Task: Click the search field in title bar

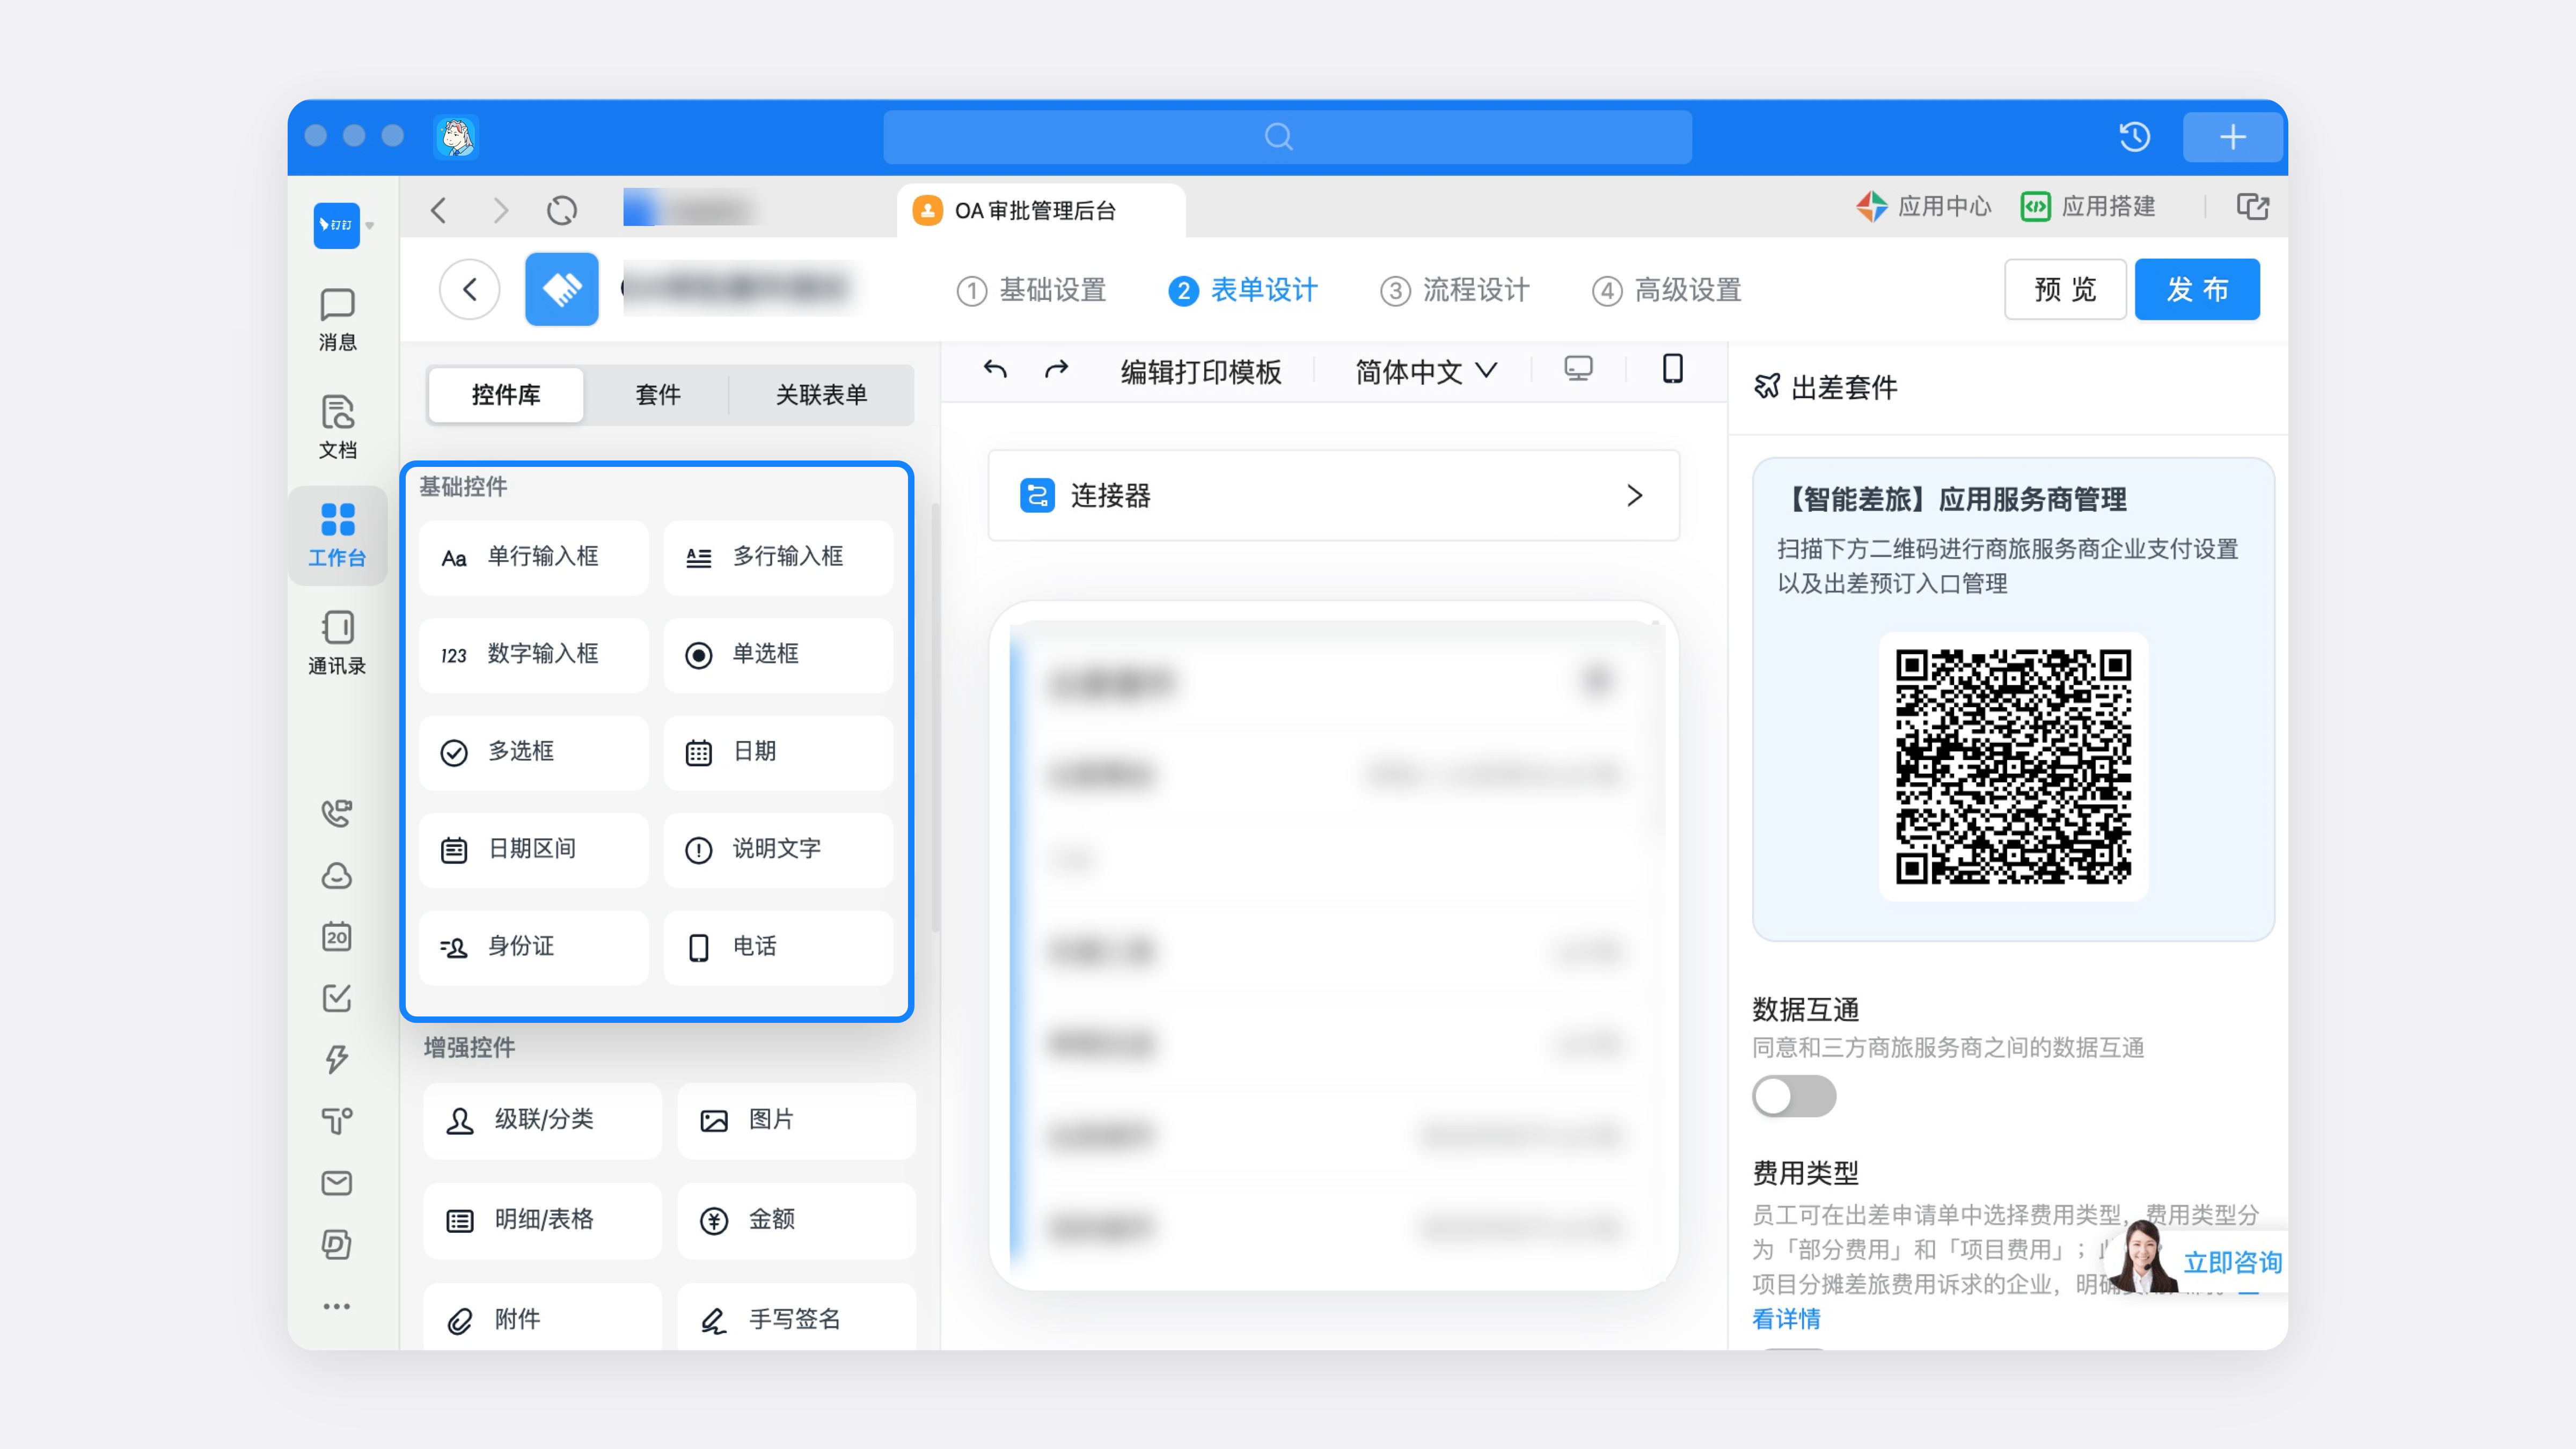Action: point(1287,137)
